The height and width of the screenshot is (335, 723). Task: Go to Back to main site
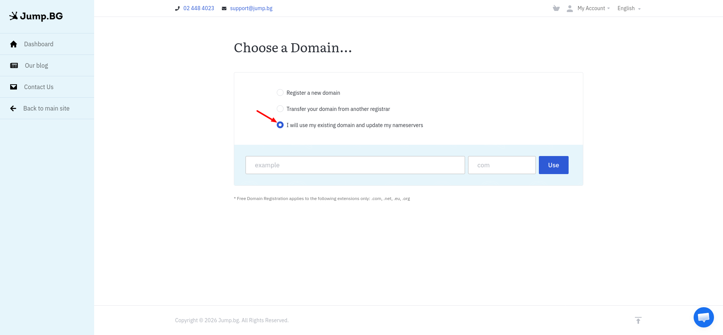[47, 108]
